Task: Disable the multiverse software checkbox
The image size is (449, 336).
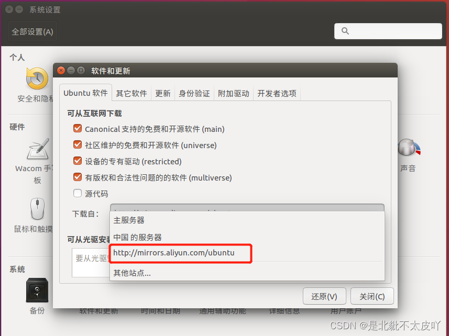Action: [x=78, y=177]
